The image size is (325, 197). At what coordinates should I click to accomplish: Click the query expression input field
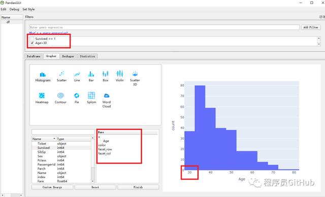(165, 27)
